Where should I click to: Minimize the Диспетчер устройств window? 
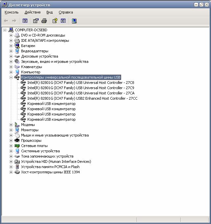(x=196, y=5)
